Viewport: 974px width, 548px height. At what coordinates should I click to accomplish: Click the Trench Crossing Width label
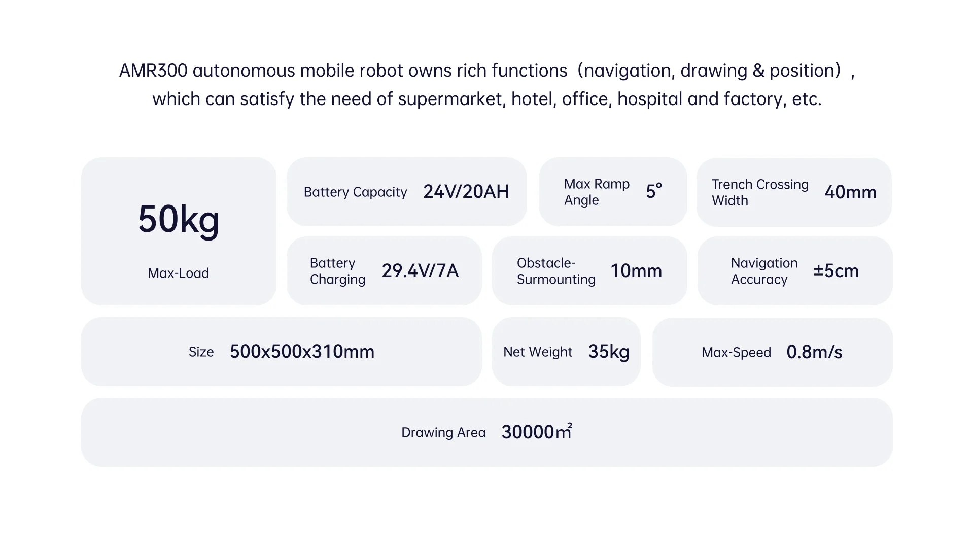pos(759,192)
